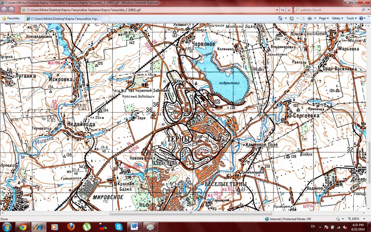Click the empty New Tab button
The height and width of the screenshot is (232, 371).
[x=105, y=19]
